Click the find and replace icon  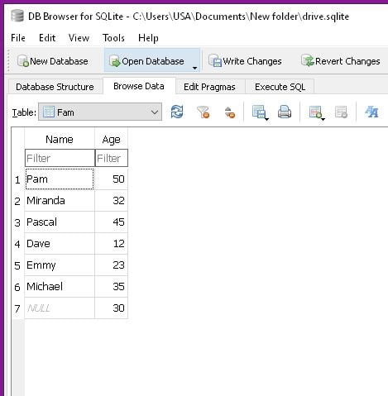(x=371, y=112)
